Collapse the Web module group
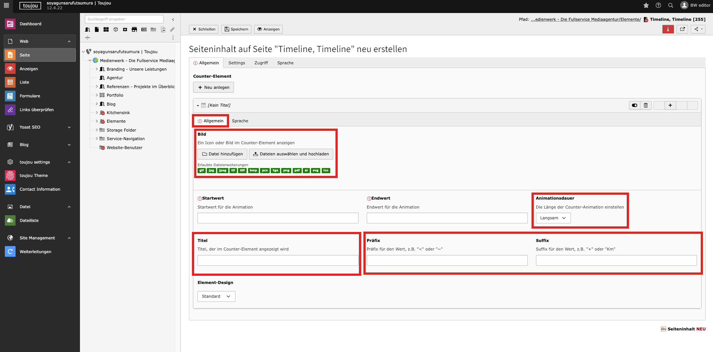 click(x=69, y=41)
